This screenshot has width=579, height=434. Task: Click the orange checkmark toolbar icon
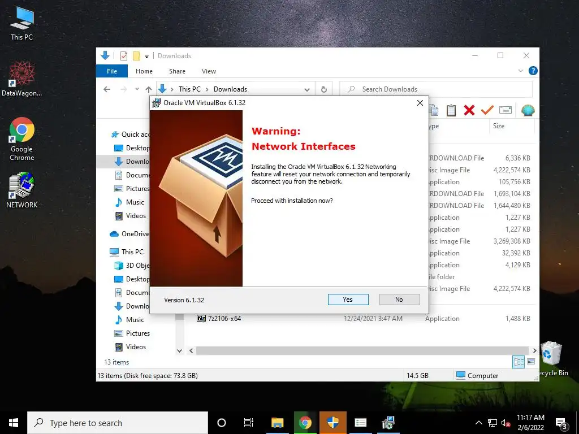coord(487,110)
